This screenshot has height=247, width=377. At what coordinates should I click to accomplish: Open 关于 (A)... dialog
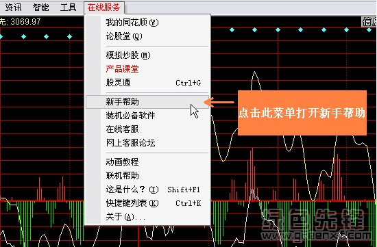pyautogui.click(x=147, y=217)
